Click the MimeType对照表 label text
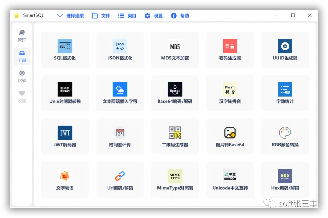Screen dimensions: 328x218 tap(175, 188)
